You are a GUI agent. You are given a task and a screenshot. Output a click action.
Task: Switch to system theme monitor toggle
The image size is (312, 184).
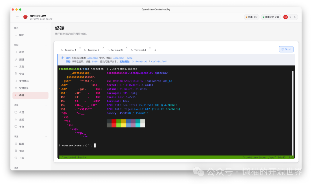[285, 17]
